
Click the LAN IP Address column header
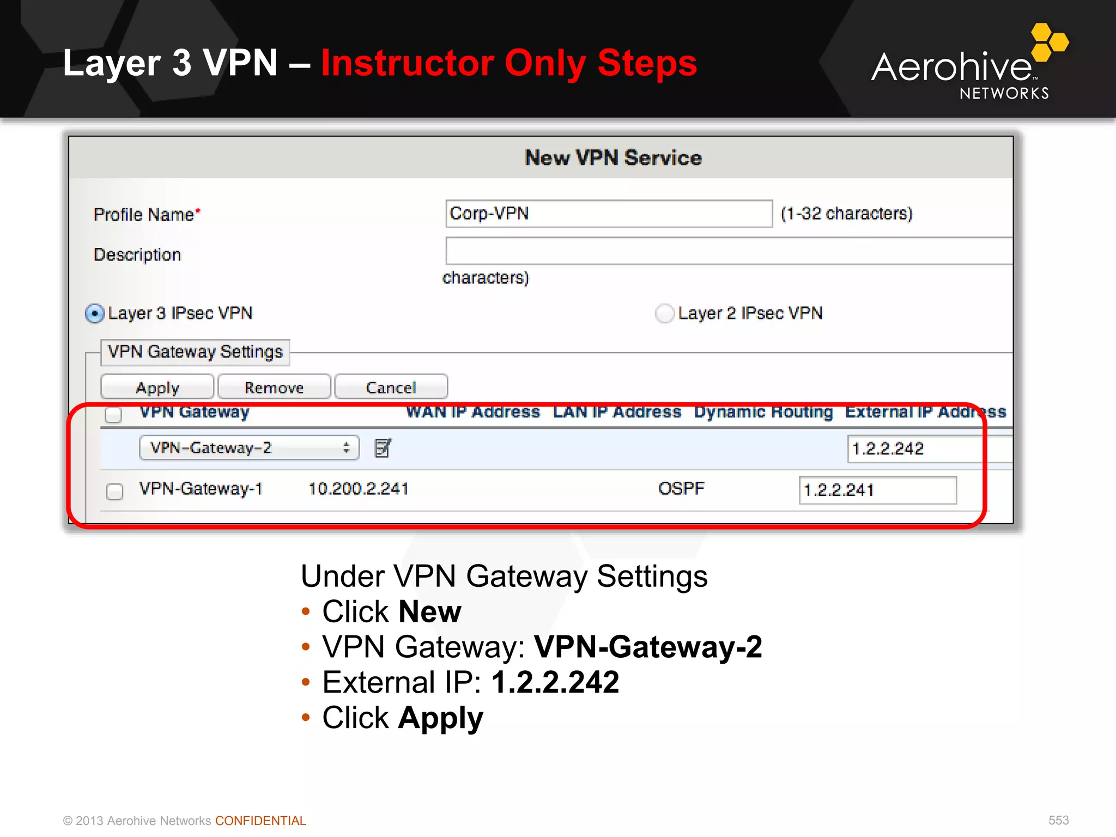(x=617, y=412)
